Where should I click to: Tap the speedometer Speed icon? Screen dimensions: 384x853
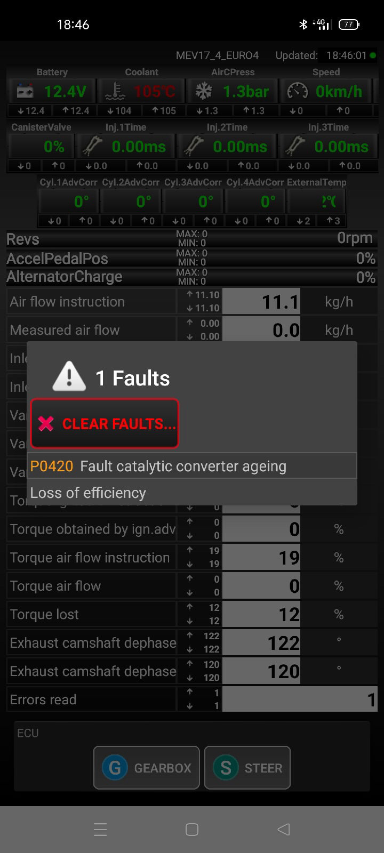(x=297, y=92)
